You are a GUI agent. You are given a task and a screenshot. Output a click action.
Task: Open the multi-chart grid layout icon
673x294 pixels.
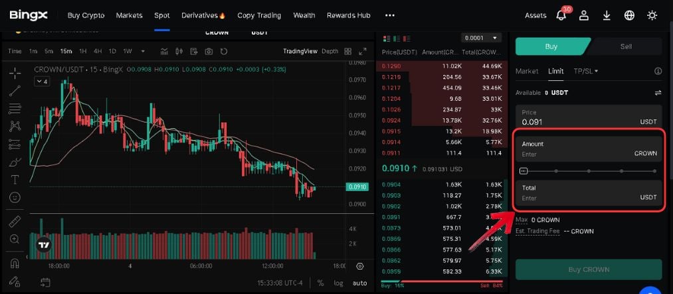tap(347, 51)
